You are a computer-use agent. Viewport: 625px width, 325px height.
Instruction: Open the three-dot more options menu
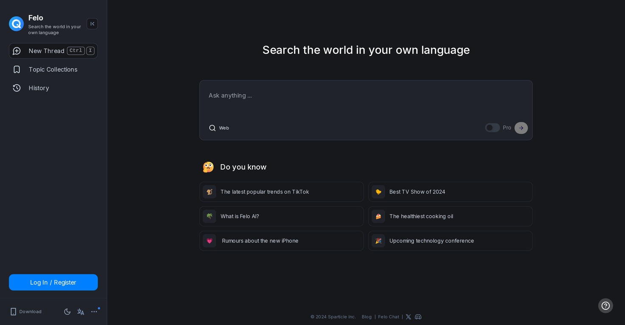[x=94, y=311]
